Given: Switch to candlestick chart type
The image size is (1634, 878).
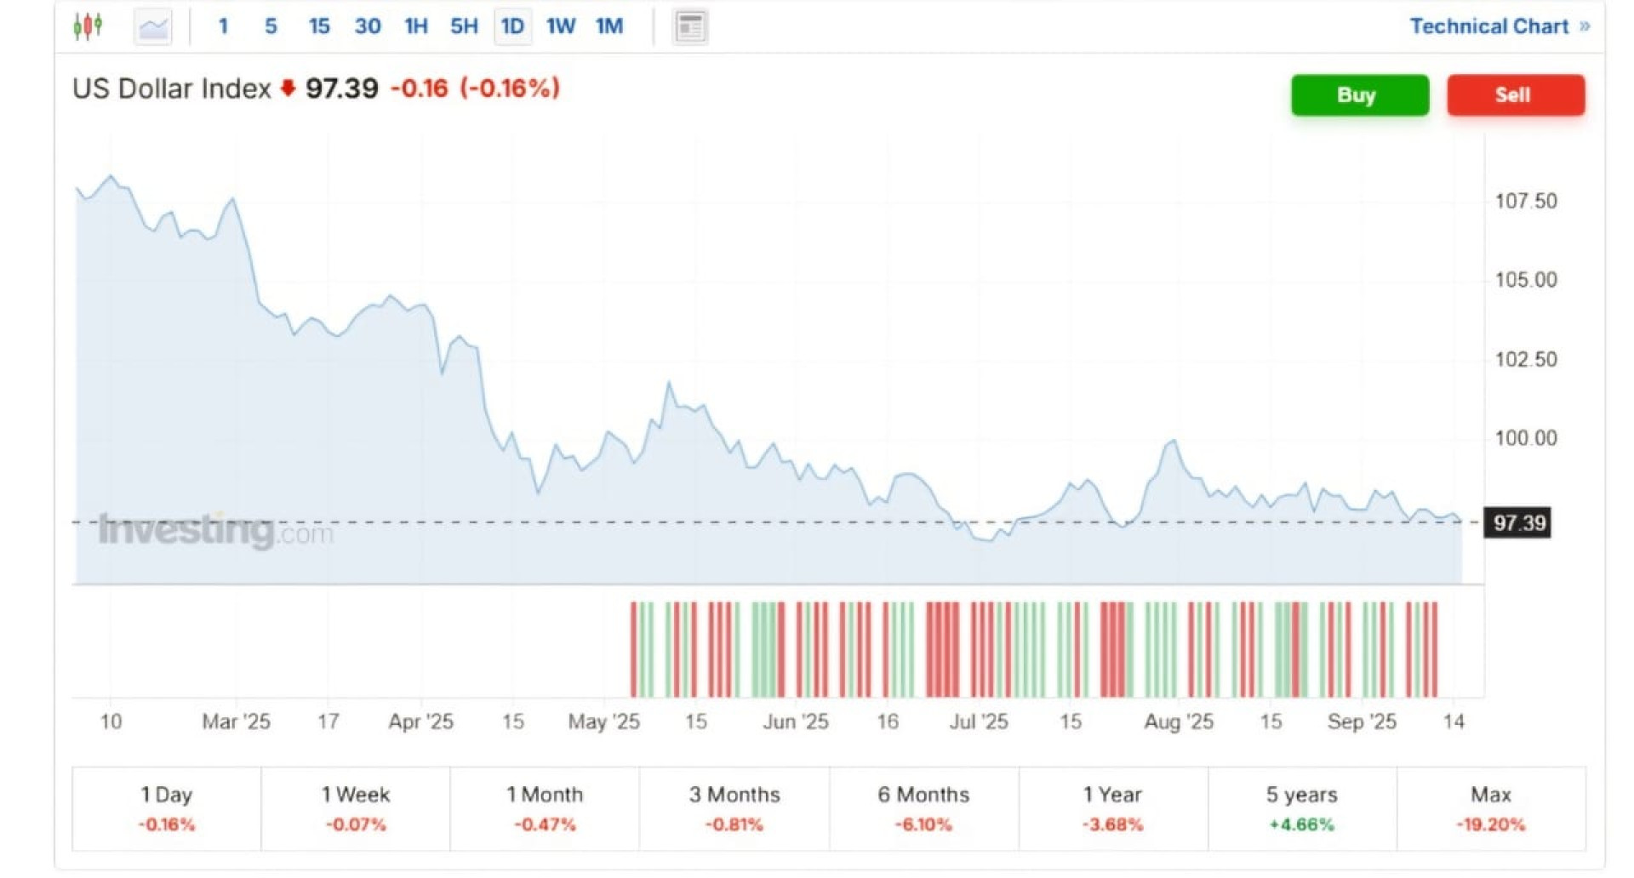Looking at the screenshot, I should (x=88, y=26).
